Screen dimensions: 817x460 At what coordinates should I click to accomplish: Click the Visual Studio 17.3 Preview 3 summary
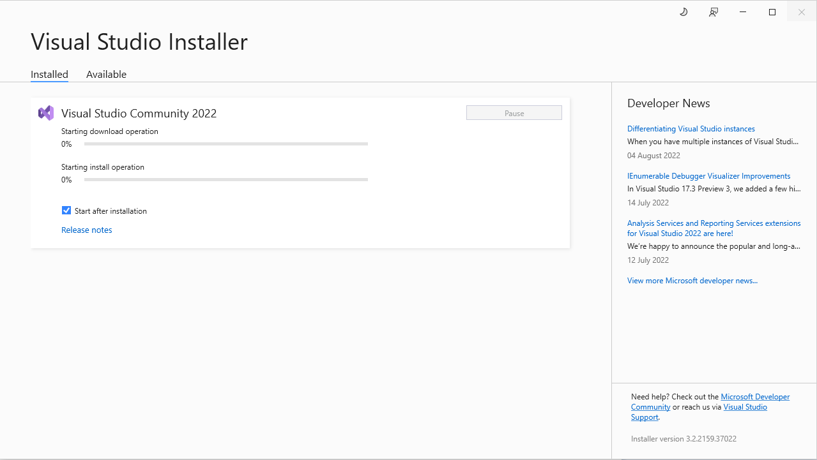(714, 189)
